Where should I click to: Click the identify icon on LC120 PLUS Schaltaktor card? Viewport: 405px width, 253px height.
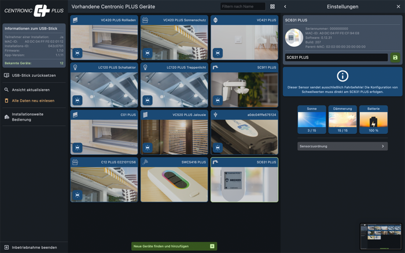[77, 100]
